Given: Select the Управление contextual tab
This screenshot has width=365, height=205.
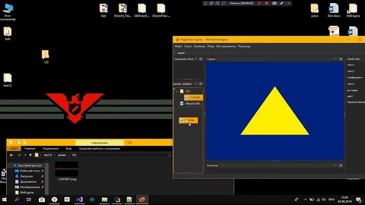Looking at the screenshot, I should tap(99, 142).
